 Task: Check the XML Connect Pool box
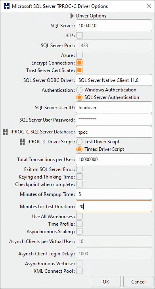(79, 271)
